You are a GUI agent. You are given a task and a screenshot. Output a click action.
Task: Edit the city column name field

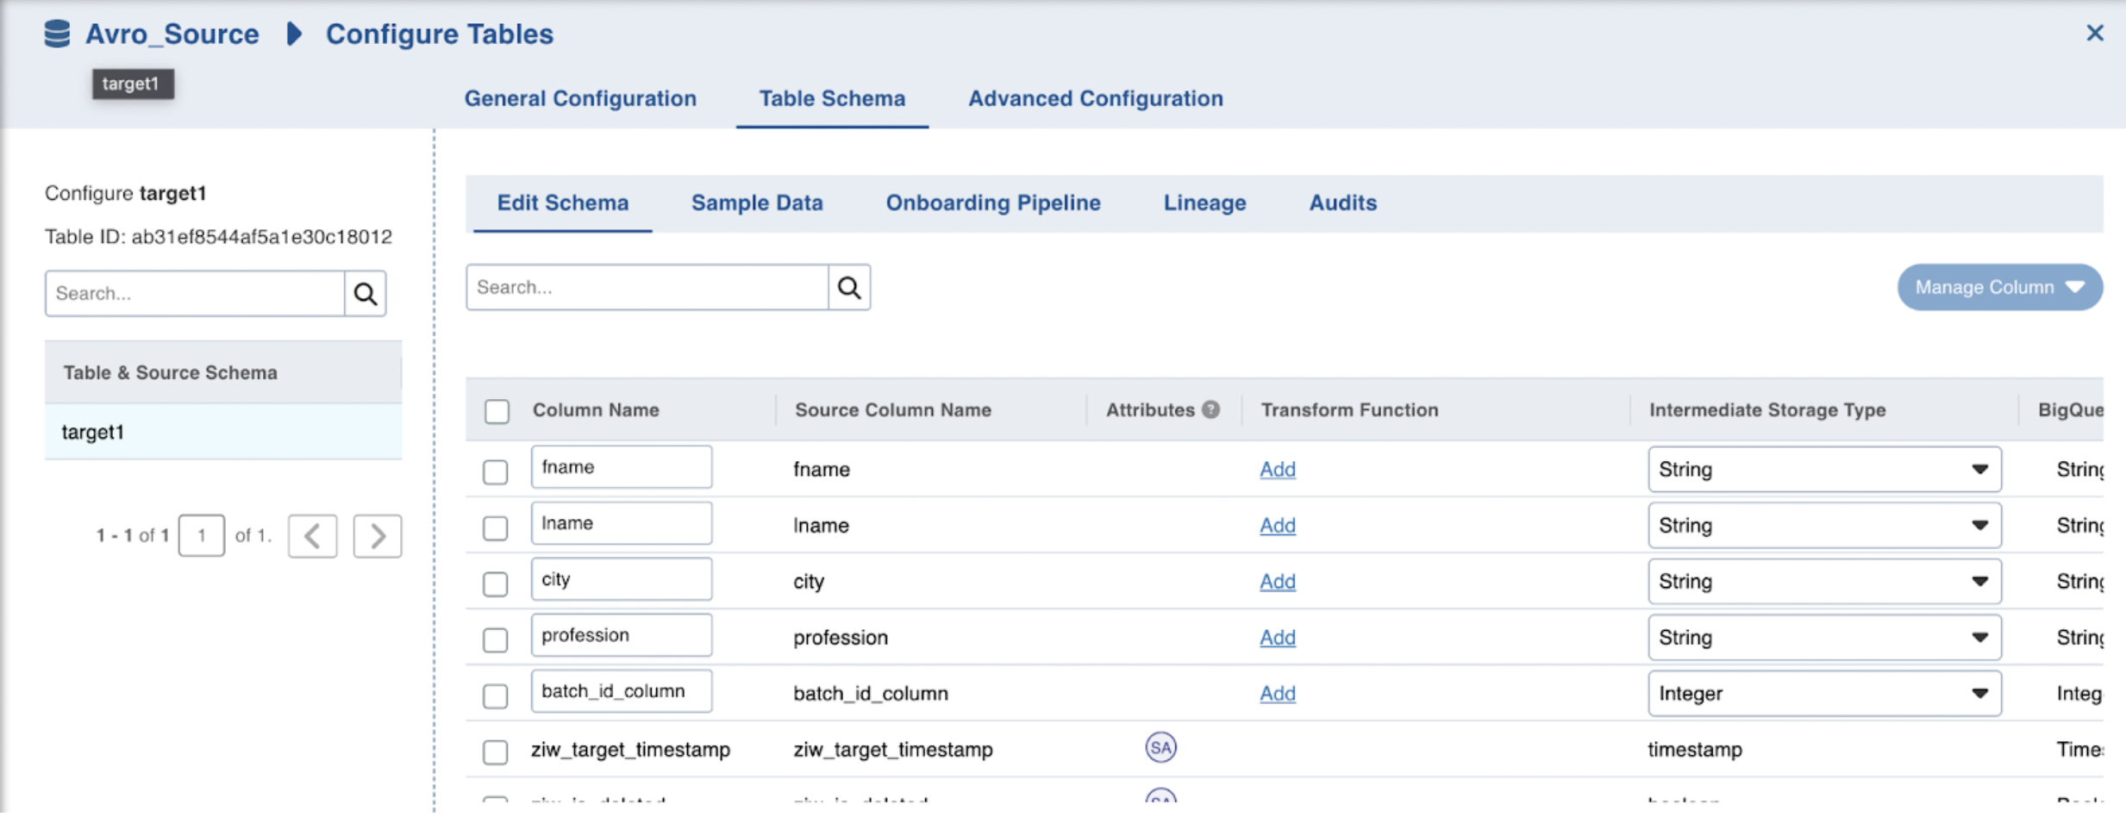622,579
